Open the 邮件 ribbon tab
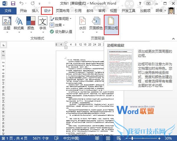This screenshot has height=141, width=177. pyautogui.click(x=90, y=11)
